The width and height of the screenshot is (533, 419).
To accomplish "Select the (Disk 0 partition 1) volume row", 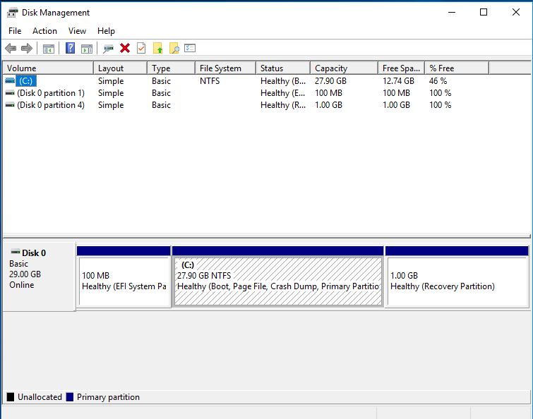I will (51, 93).
